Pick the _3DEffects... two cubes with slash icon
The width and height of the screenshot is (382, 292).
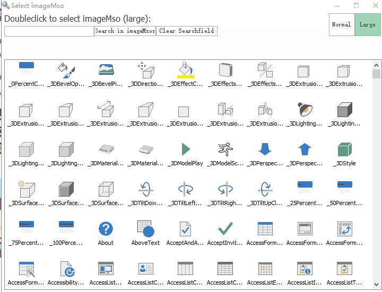pos(265,70)
